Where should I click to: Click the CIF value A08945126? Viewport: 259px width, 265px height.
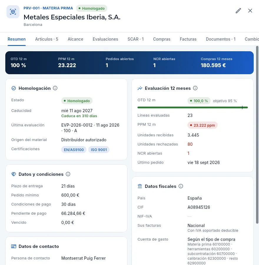coord(199,207)
